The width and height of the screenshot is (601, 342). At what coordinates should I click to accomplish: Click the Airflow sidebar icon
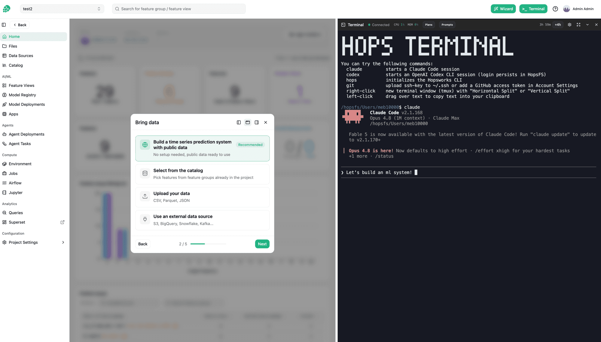(5, 183)
